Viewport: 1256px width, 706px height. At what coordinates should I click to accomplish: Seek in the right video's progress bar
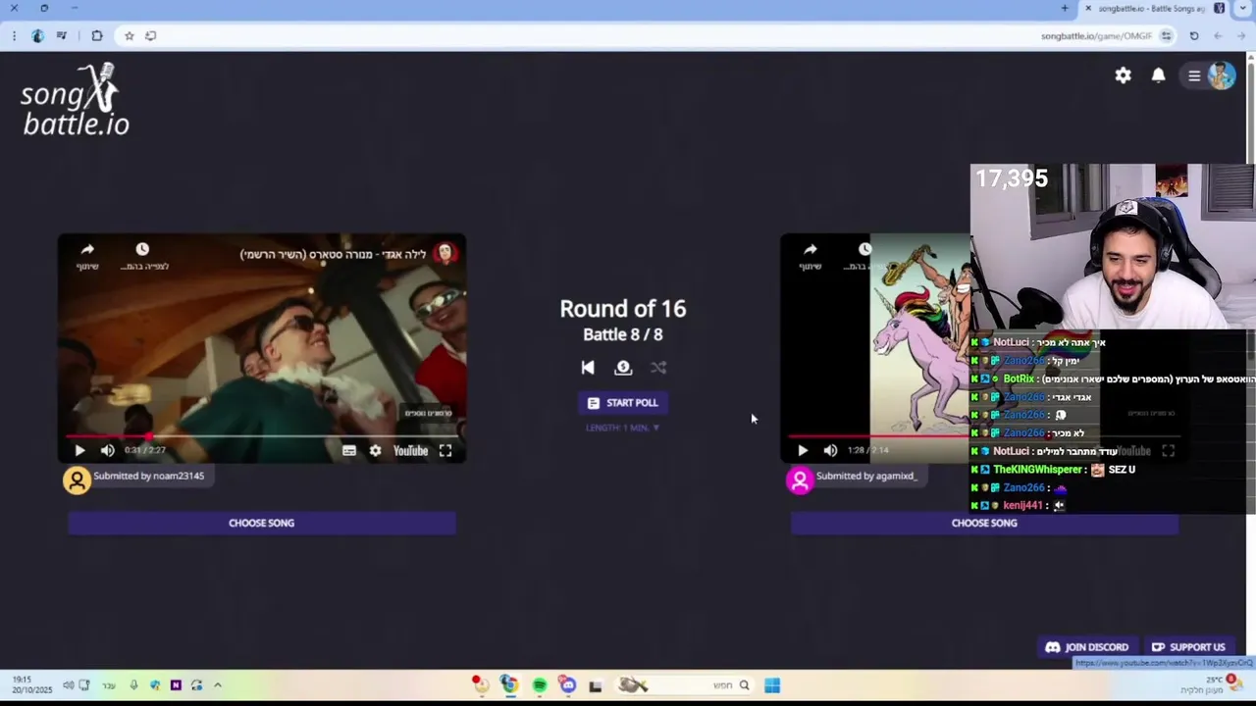pos(983,436)
